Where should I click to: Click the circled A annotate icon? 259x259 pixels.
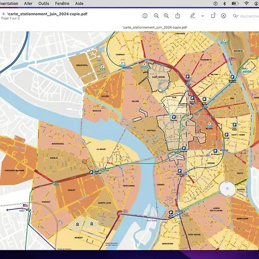[x=223, y=16]
